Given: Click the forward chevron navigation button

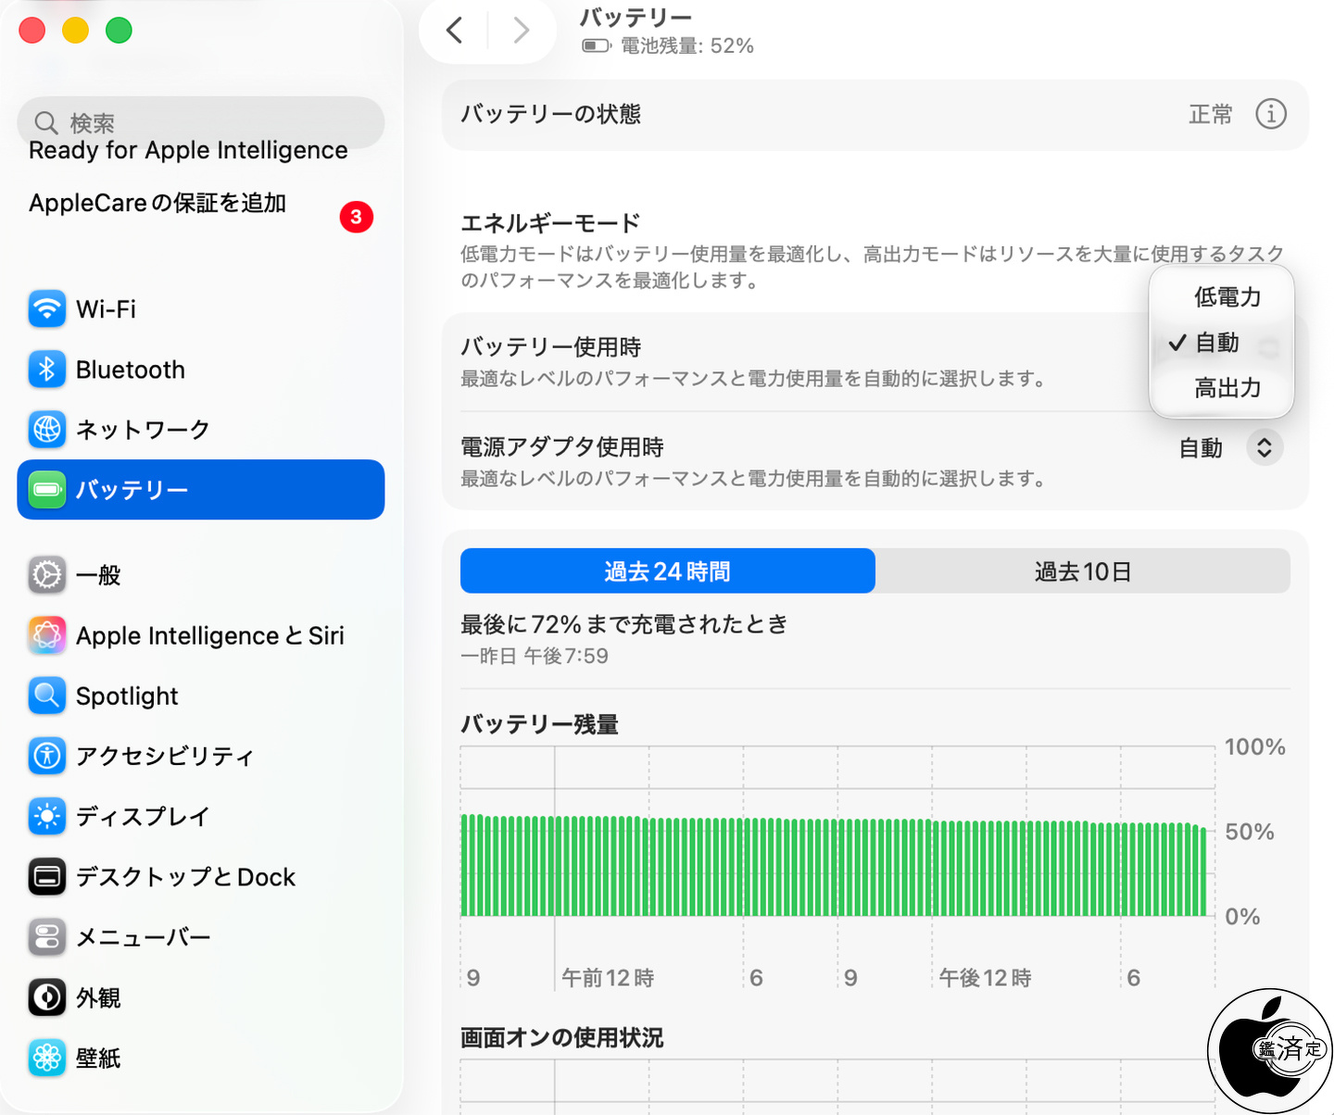Looking at the screenshot, I should (x=522, y=31).
